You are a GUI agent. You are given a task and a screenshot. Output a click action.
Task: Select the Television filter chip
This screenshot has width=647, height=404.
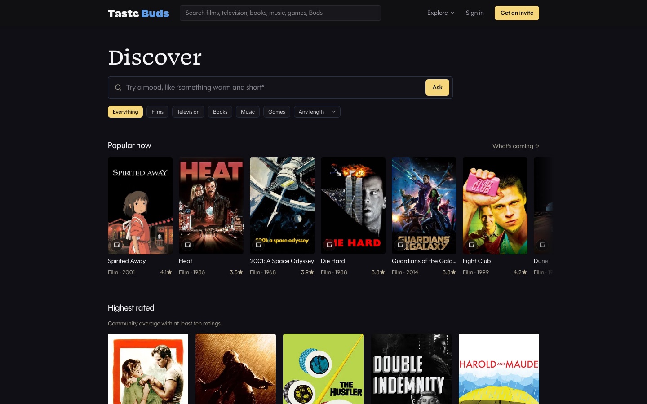[x=188, y=112]
